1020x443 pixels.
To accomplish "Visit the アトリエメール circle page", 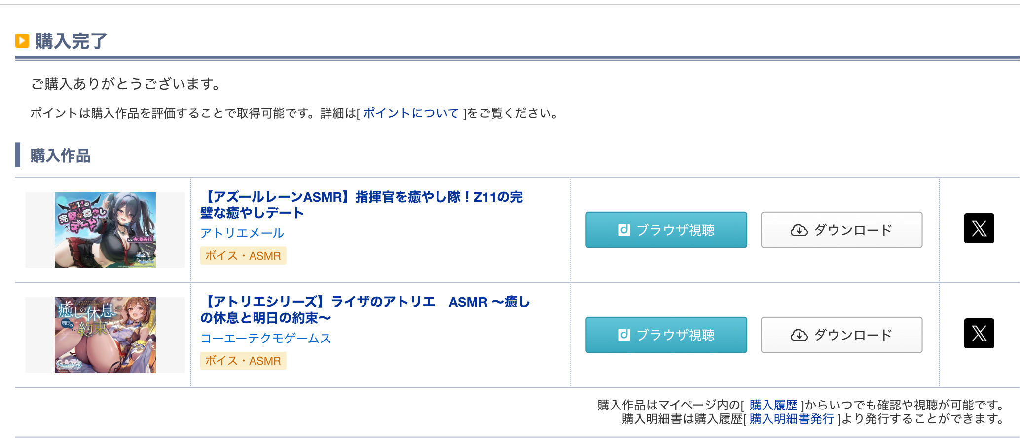I will (x=242, y=233).
